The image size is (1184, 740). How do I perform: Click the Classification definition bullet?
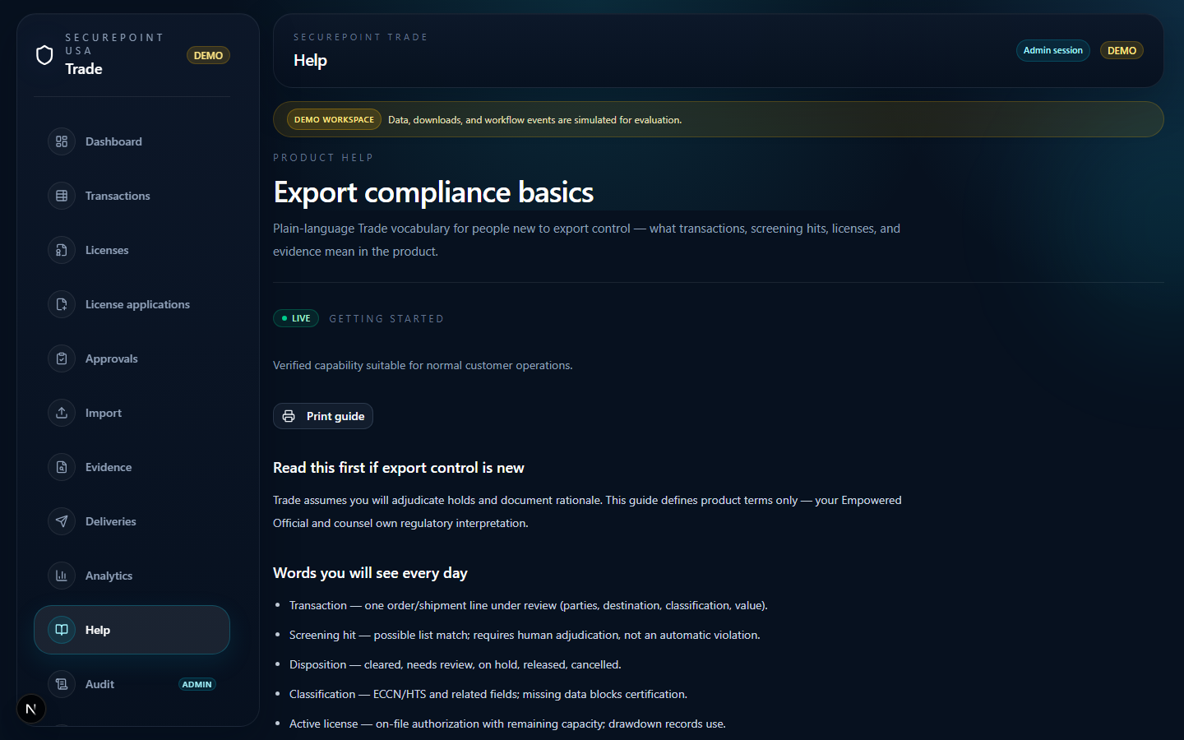pos(488,694)
